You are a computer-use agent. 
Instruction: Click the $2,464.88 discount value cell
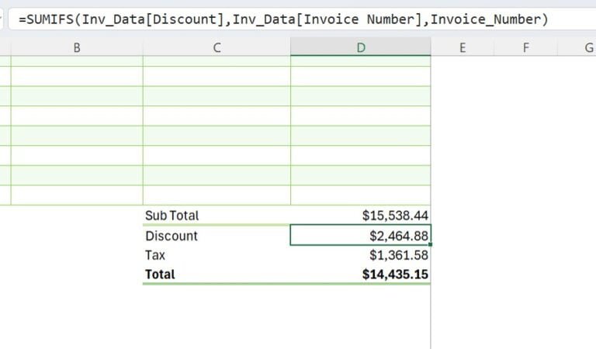(360, 236)
